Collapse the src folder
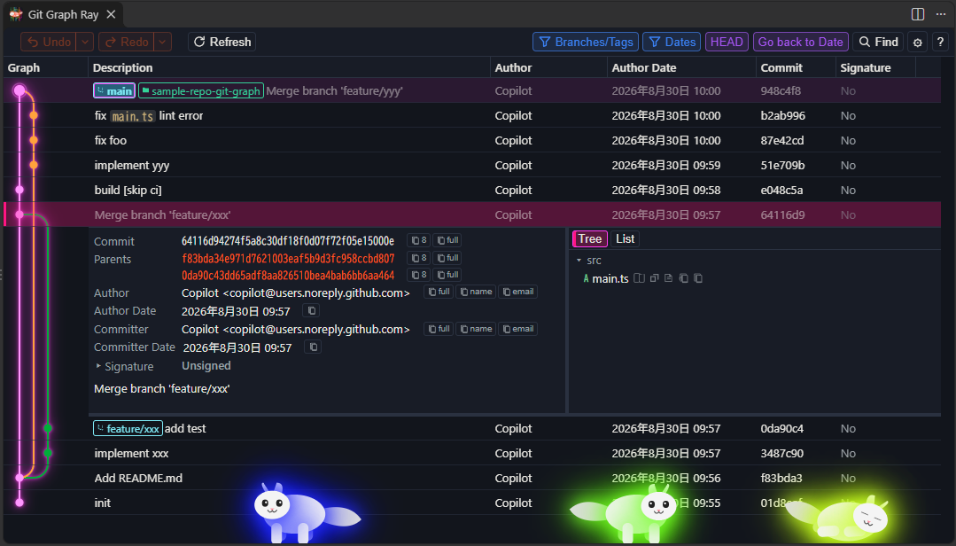This screenshot has height=546, width=956. pos(579,261)
